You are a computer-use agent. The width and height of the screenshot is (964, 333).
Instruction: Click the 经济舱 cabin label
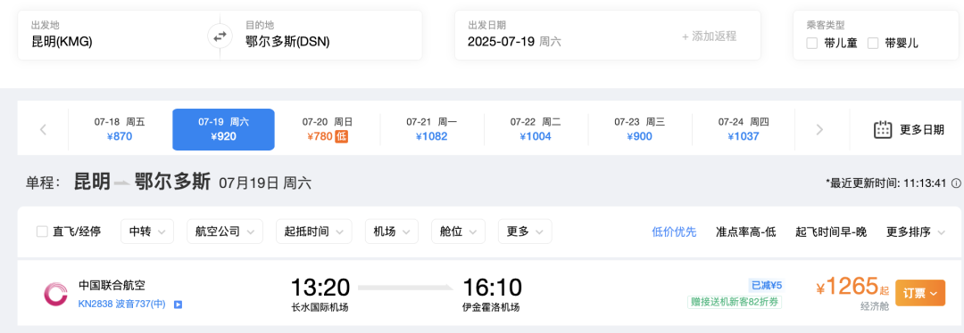coord(874,306)
